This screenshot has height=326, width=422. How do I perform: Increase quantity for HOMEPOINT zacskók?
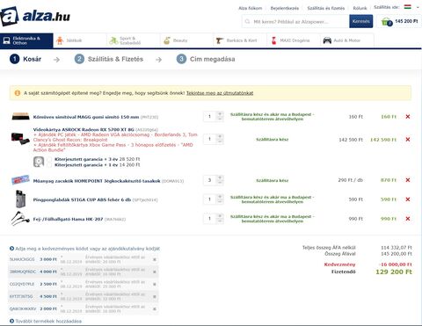[x=220, y=177]
